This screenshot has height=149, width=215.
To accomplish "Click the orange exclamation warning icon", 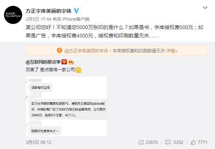I will click(59, 51).
